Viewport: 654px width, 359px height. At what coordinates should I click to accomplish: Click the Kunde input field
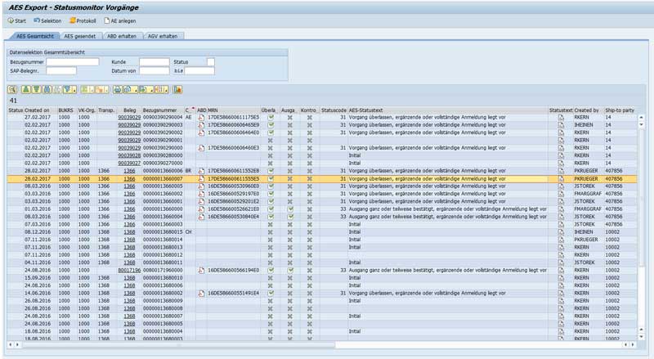[x=155, y=62]
